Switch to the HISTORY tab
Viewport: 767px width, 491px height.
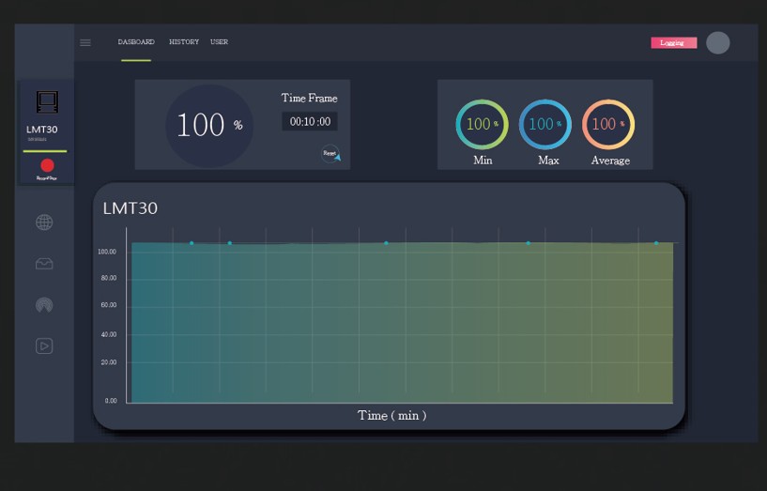tap(184, 42)
